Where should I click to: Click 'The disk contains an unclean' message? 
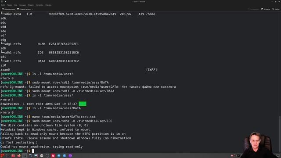pyautogui.click(x=45, y=125)
